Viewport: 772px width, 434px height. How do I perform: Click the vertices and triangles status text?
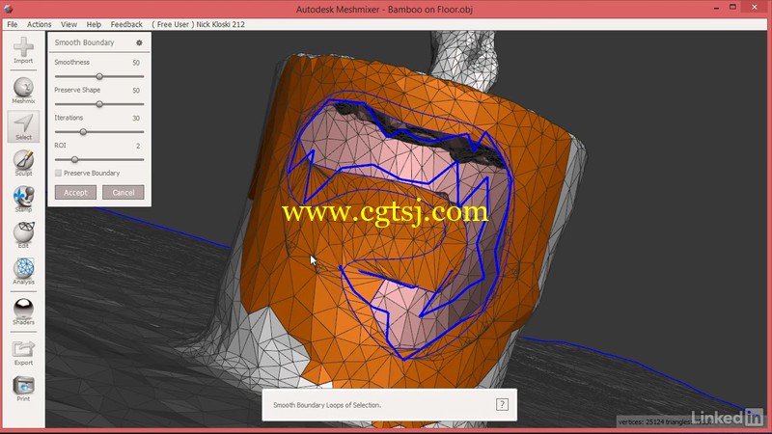coord(665,421)
